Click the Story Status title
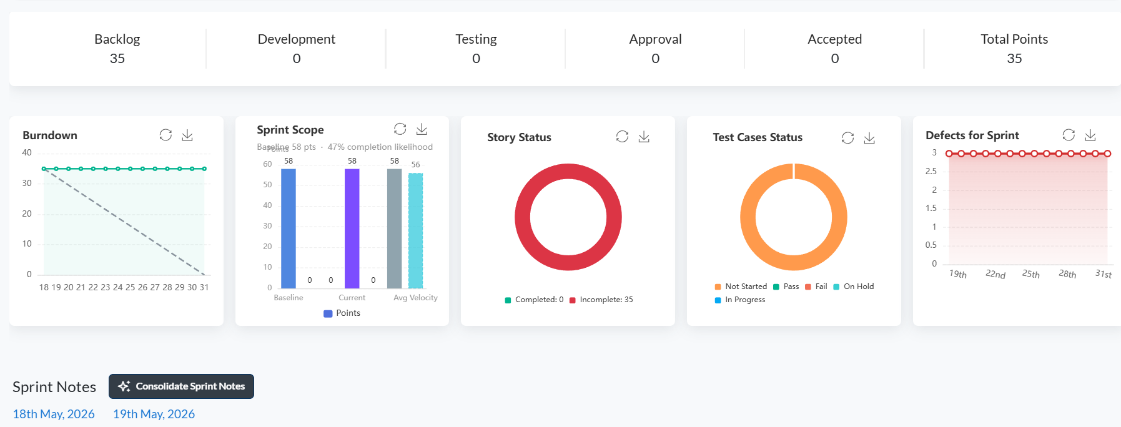 pyautogui.click(x=519, y=137)
